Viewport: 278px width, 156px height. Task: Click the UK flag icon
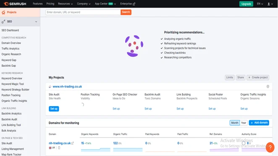click(50, 148)
